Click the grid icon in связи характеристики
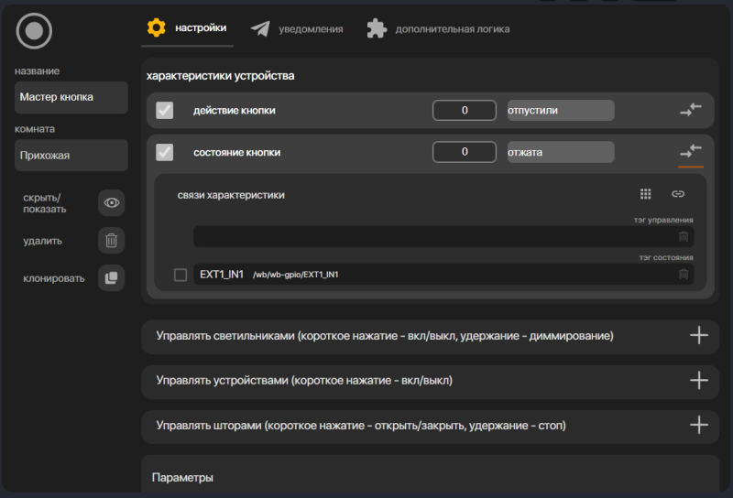Viewport: 733px width, 498px height. click(646, 194)
